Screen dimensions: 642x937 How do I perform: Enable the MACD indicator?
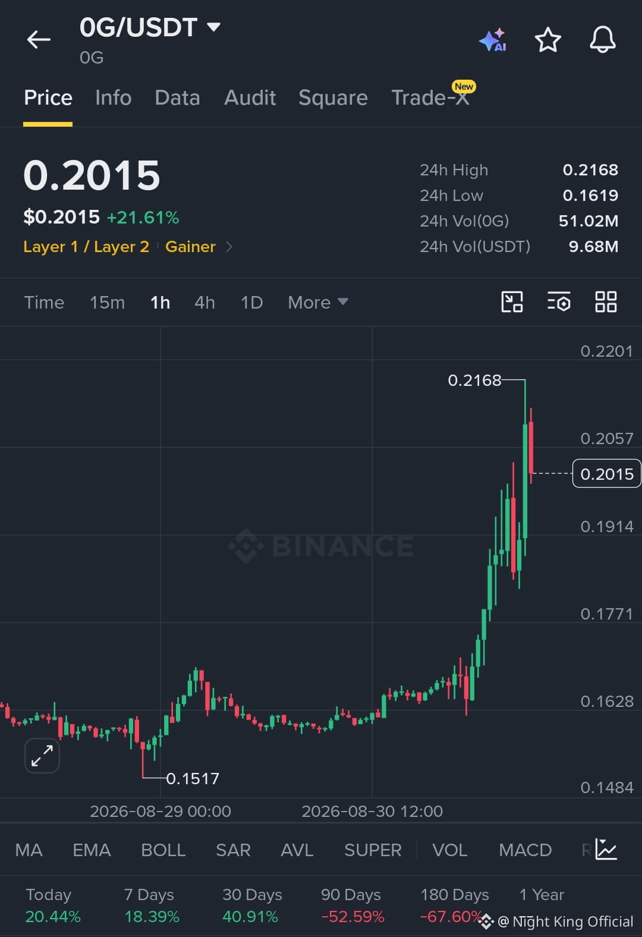tap(525, 850)
